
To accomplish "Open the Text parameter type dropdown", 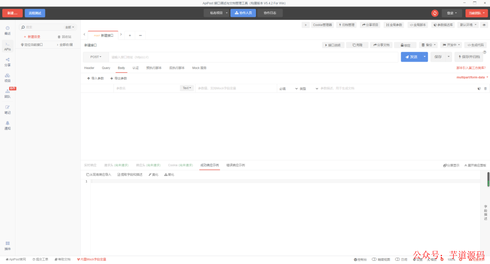I will coord(187,88).
